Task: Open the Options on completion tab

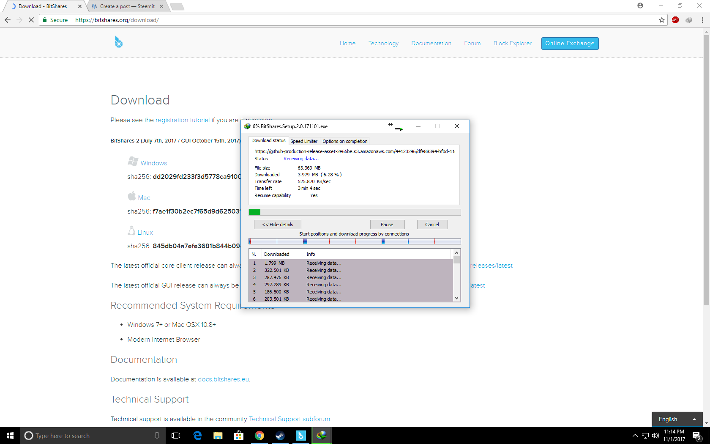Action: pyautogui.click(x=345, y=141)
